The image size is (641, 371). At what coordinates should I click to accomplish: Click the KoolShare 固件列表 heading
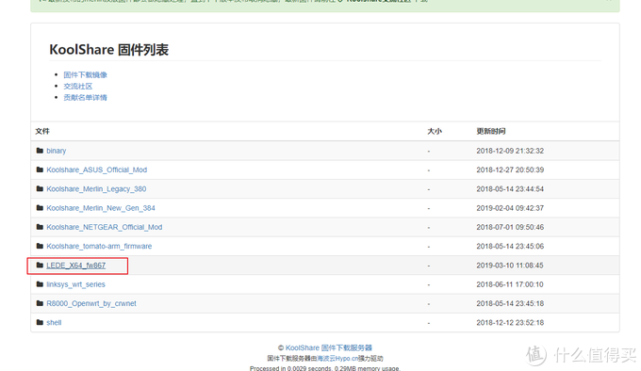(x=108, y=50)
